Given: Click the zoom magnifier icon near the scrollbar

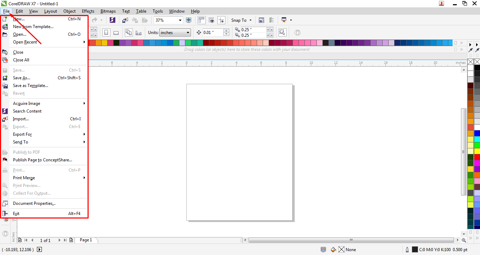Looking at the screenshot, I should click(464, 240).
